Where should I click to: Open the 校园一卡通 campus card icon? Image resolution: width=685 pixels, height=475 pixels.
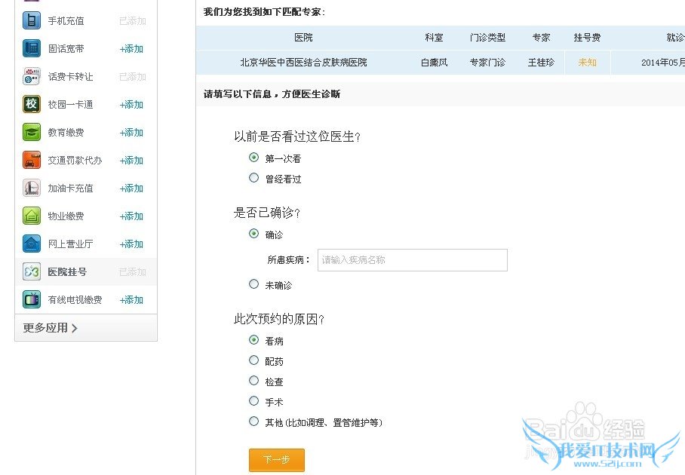(x=32, y=104)
